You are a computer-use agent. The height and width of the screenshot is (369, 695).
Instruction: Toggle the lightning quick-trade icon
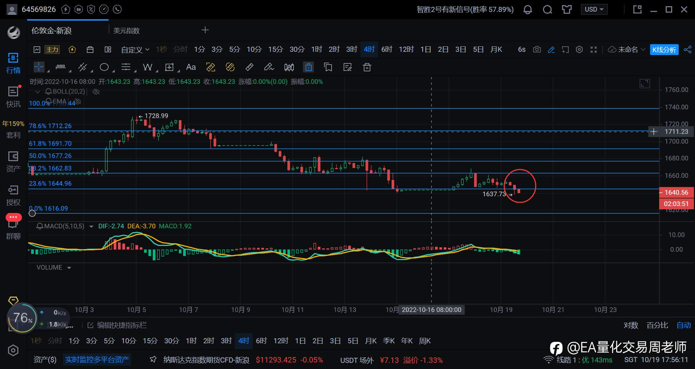point(72,50)
